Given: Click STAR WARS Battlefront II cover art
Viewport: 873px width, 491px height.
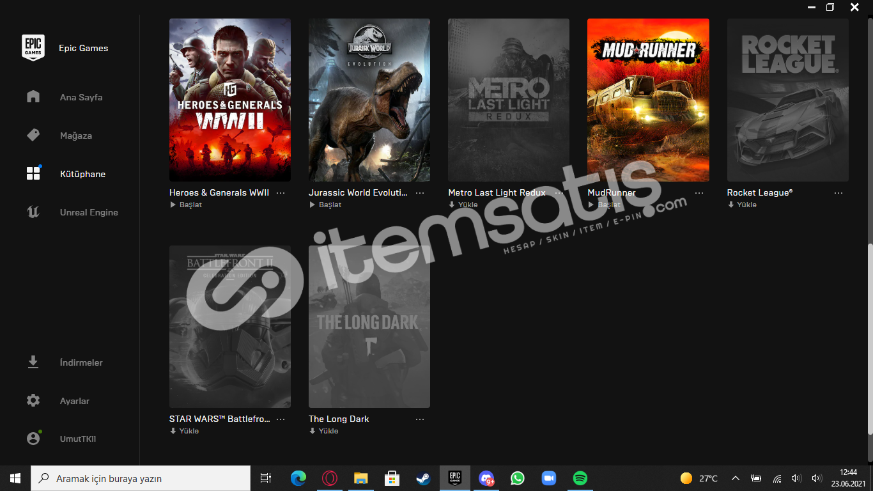Looking at the screenshot, I should [230, 326].
